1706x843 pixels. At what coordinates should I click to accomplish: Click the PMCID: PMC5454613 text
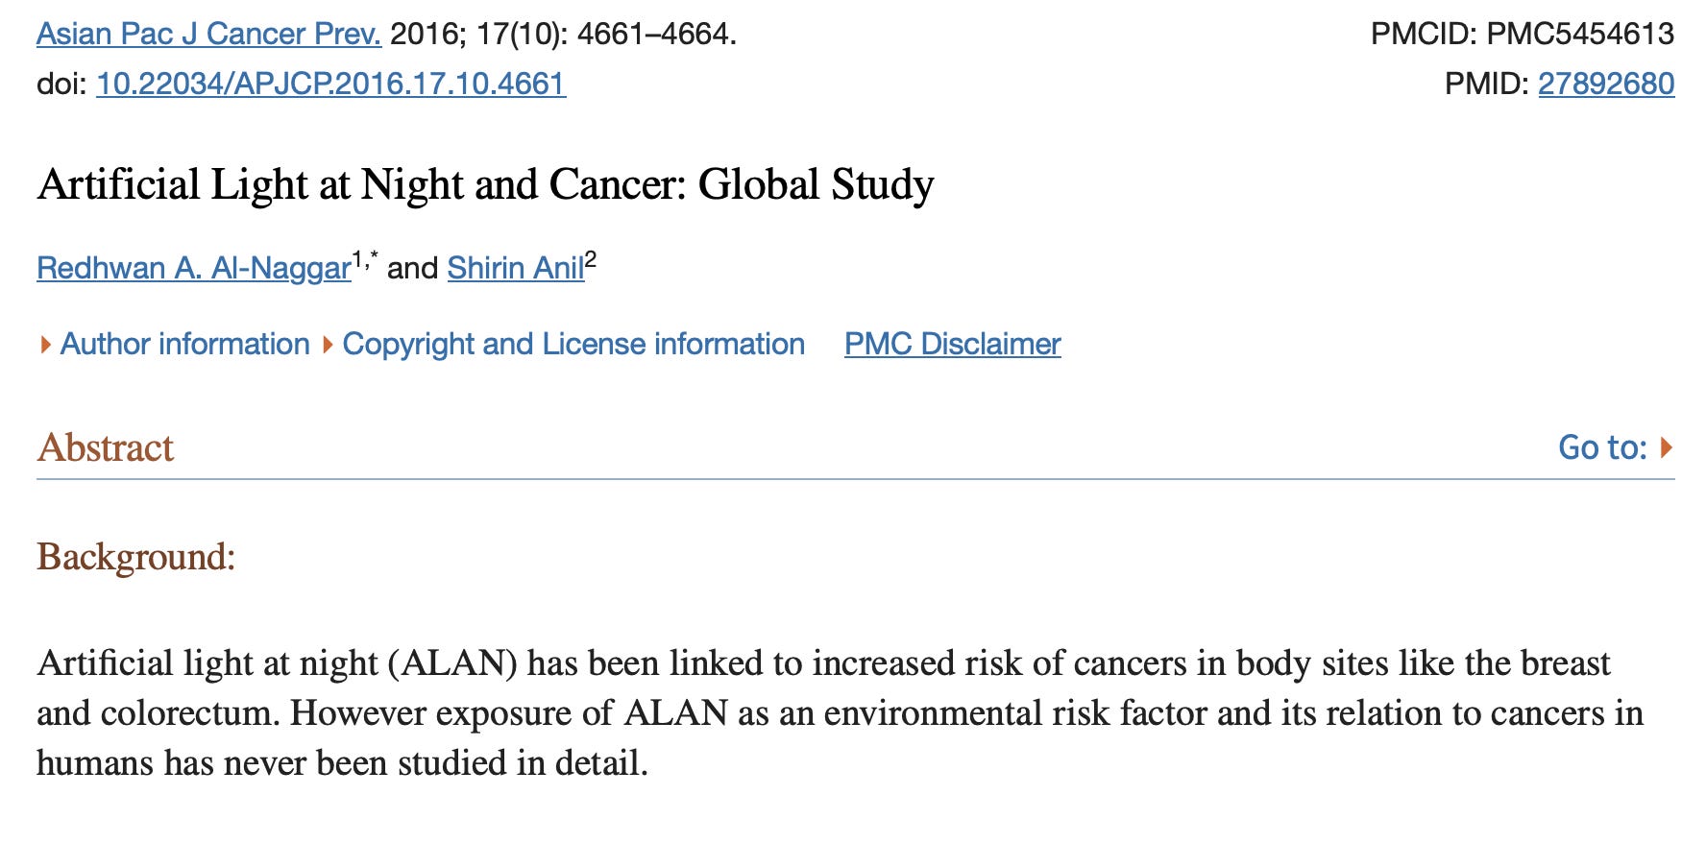(x=1523, y=35)
